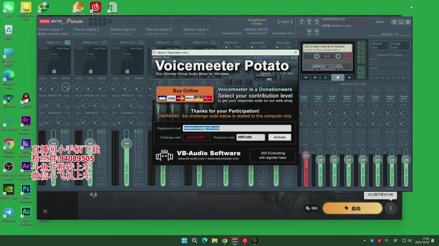
Task: Click the yellow 启动 launch button
Action: coord(352,208)
